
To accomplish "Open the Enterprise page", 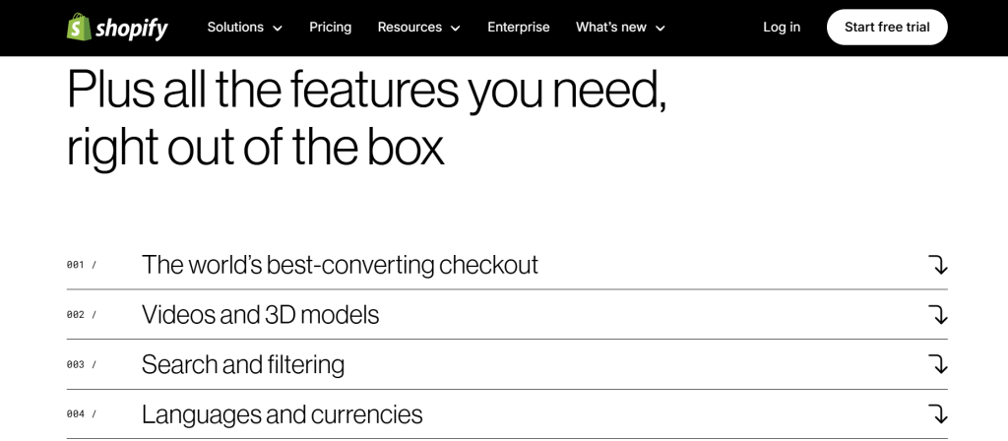I will [x=519, y=28].
